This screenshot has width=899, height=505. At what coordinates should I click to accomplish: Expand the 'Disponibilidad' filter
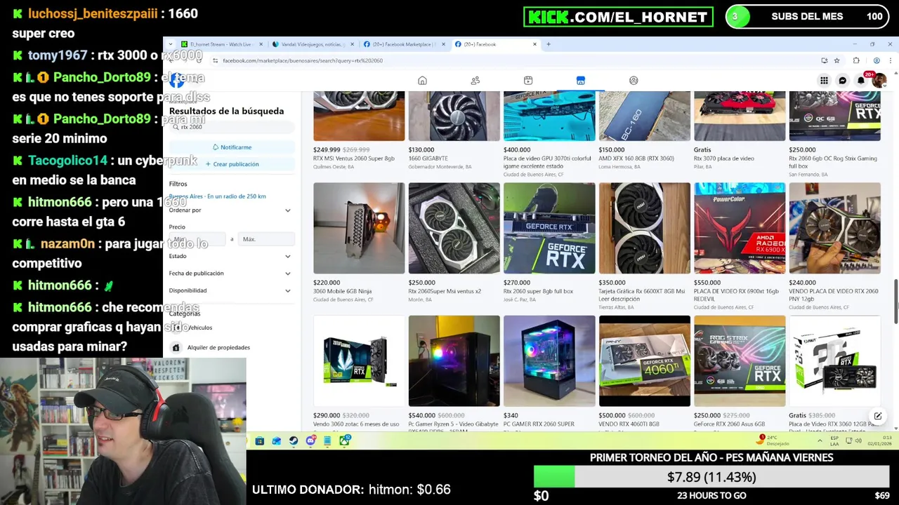[x=230, y=290]
